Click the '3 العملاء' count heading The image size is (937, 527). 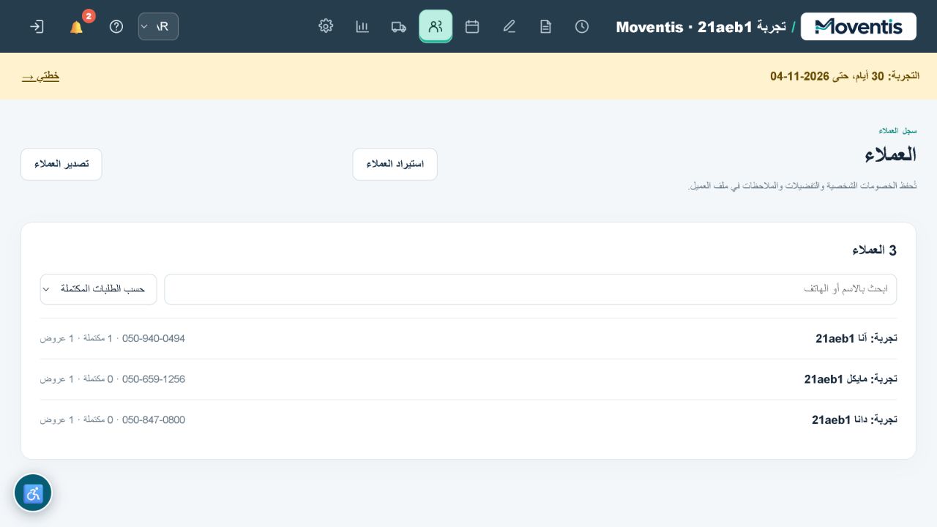coord(874,250)
